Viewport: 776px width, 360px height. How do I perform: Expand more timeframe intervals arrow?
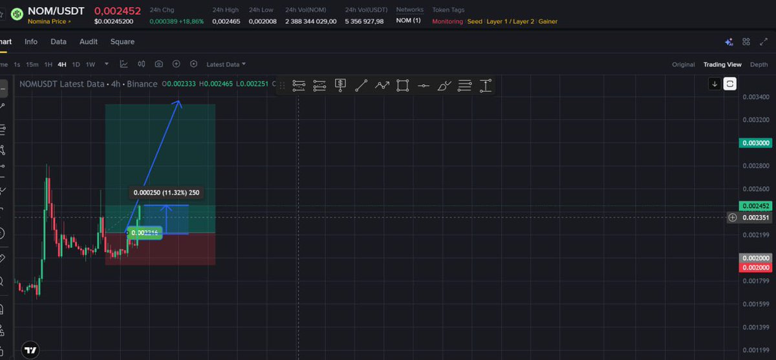(x=107, y=64)
